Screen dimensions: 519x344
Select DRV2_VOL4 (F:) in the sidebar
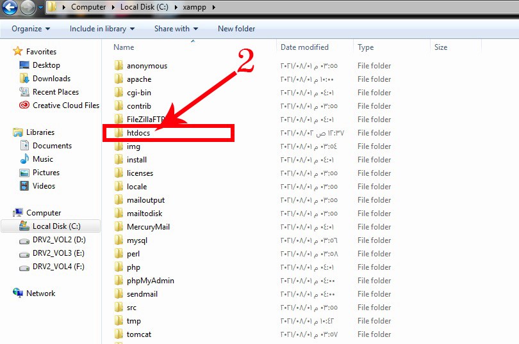click(58, 267)
